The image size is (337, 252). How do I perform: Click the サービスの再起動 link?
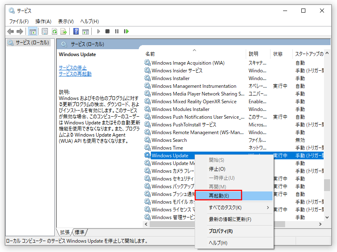click(75, 74)
